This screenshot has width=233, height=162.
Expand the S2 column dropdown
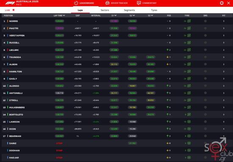click(x=134, y=15)
